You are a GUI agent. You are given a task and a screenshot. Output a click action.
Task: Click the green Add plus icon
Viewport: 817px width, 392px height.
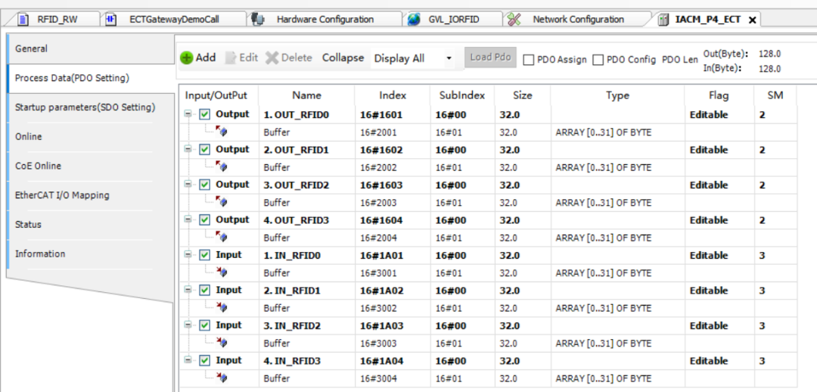(186, 58)
